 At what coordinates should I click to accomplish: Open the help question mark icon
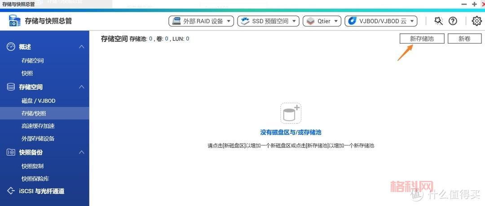click(x=453, y=21)
